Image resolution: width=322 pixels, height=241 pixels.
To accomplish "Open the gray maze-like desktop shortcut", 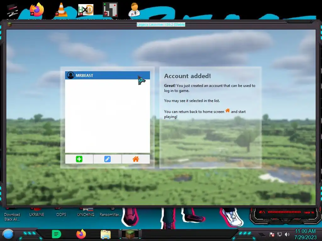I will pos(110,10).
